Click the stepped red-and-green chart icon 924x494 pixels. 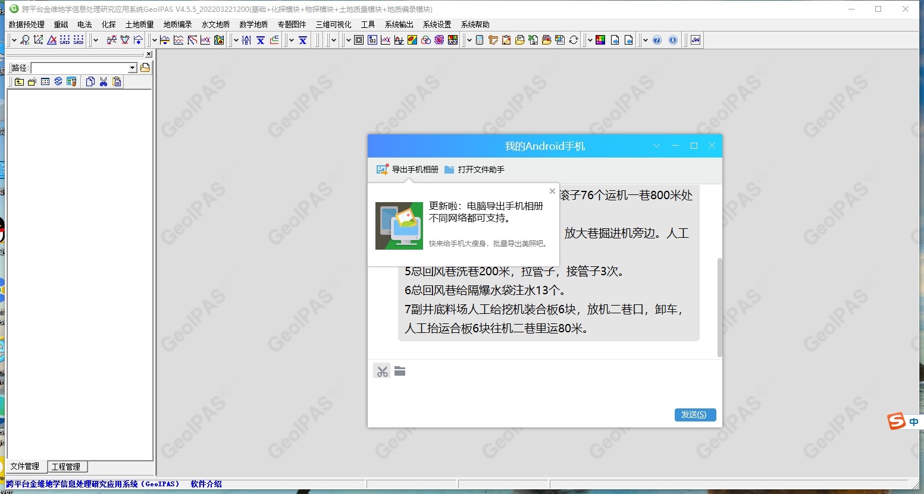(274, 40)
